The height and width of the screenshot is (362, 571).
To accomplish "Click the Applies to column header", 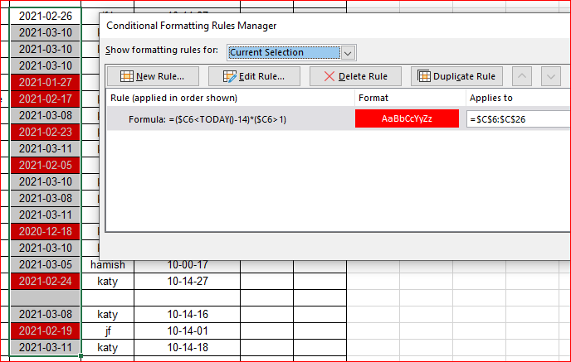I will point(490,98).
